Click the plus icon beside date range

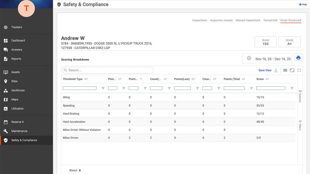pos(249,58)
